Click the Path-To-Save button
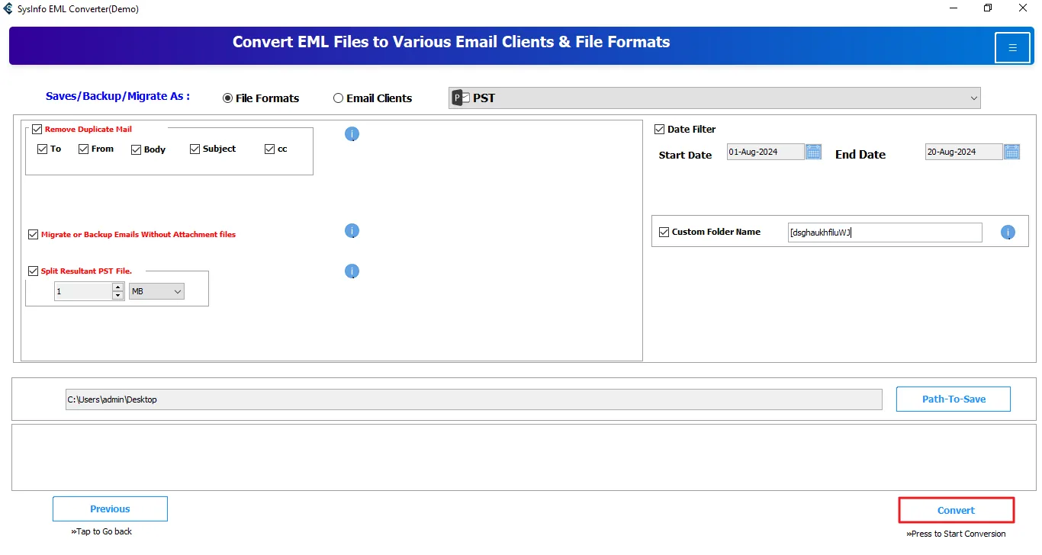1042x555 pixels. point(953,399)
